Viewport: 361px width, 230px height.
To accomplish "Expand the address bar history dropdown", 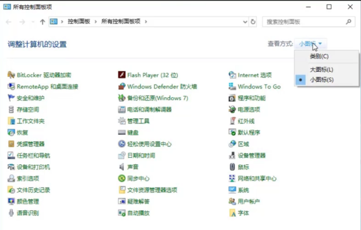I will [245, 22].
